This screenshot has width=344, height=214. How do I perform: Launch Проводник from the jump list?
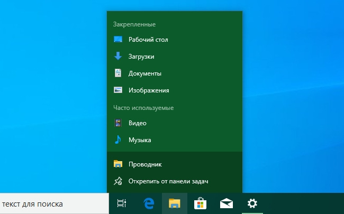tap(175, 164)
